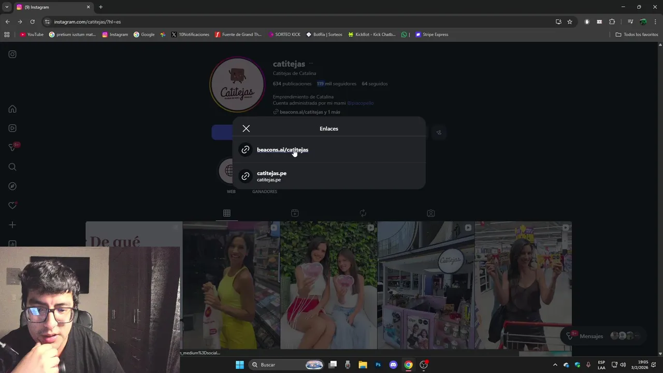Open the floating Mensajes button

603,336
